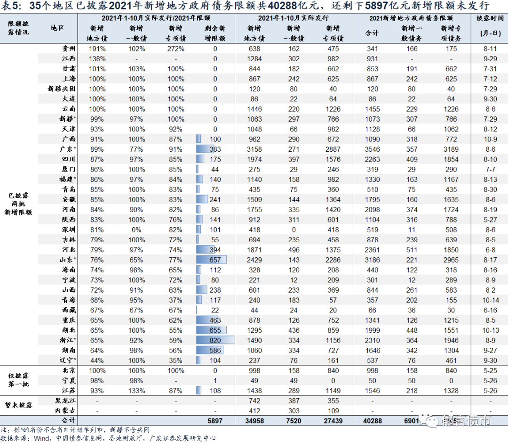Click the 新疆兵团 region name
The height and width of the screenshot is (443, 508).
(62, 89)
